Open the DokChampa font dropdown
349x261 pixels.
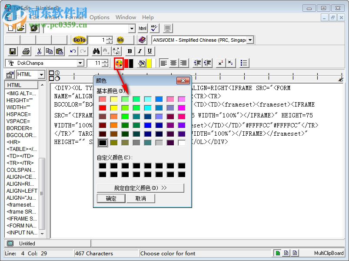(81, 63)
